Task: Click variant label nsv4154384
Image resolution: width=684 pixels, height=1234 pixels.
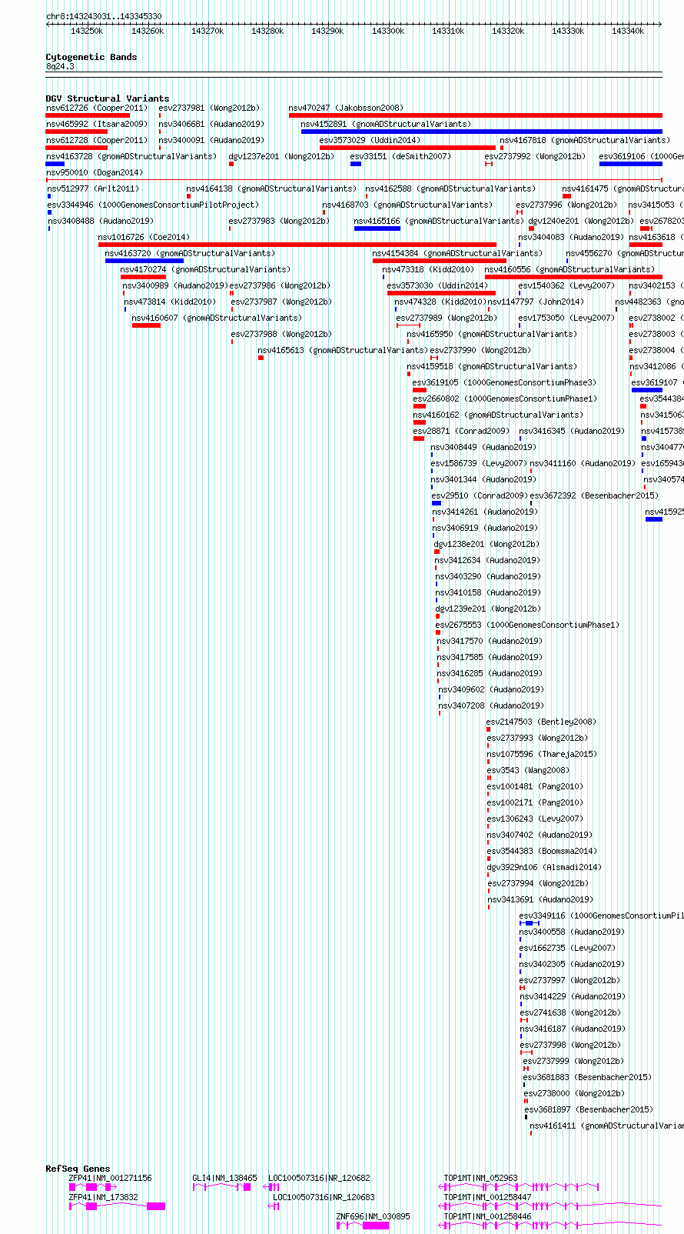Action: click(457, 253)
